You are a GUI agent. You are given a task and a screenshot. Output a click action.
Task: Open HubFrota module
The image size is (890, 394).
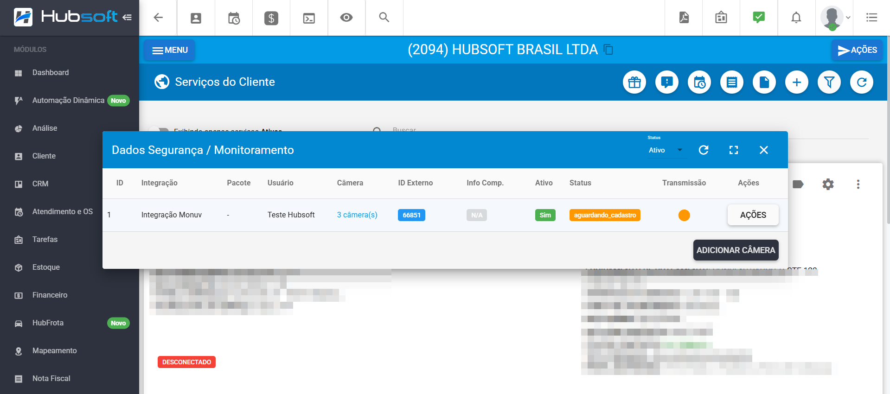pyautogui.click(x=70, y=323)
